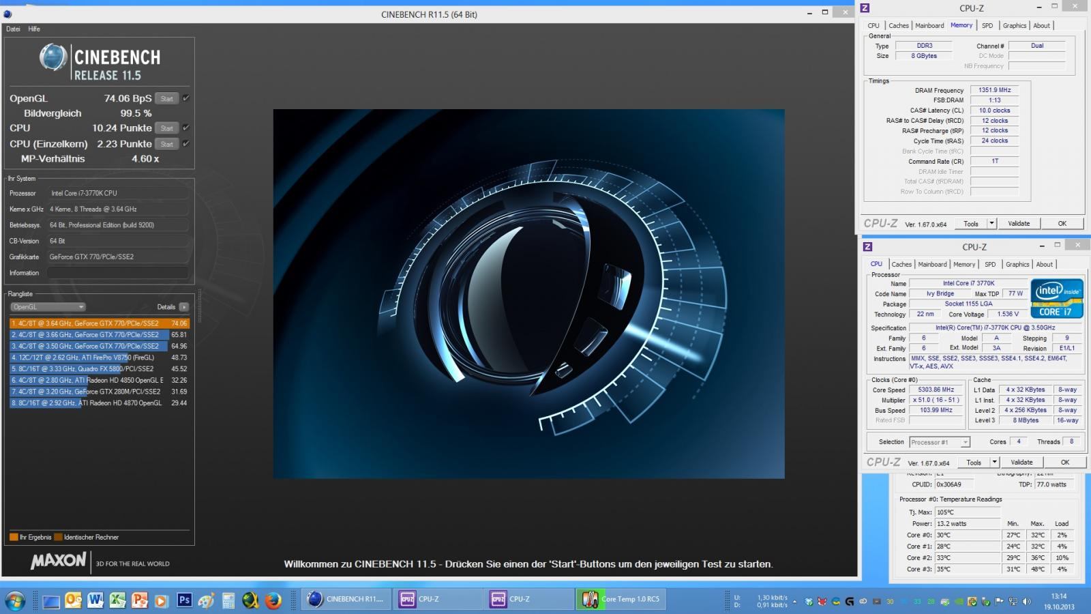This screenshot has height=614, width=1091.
Task: Launch Photoshop from the taskbar
Action: coord(184,600)
